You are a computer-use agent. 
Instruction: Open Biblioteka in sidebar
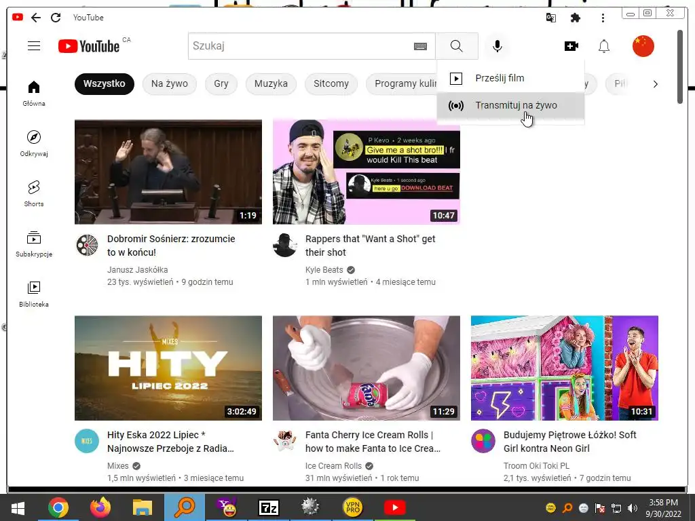click(34, 294)
